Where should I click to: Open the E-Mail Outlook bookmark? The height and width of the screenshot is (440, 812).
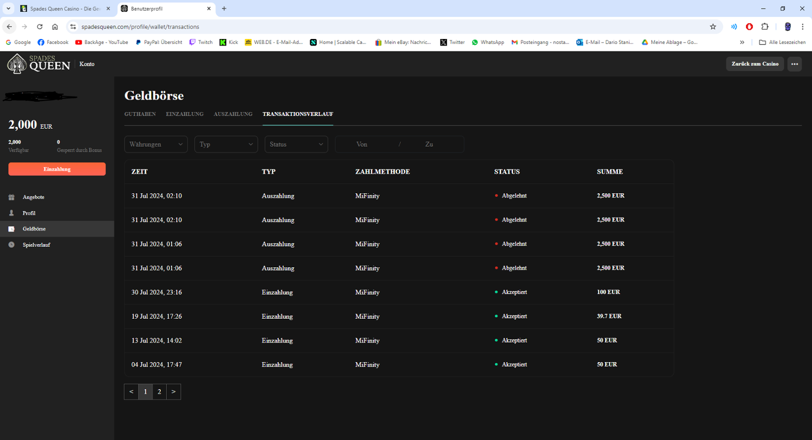point(605,42)
